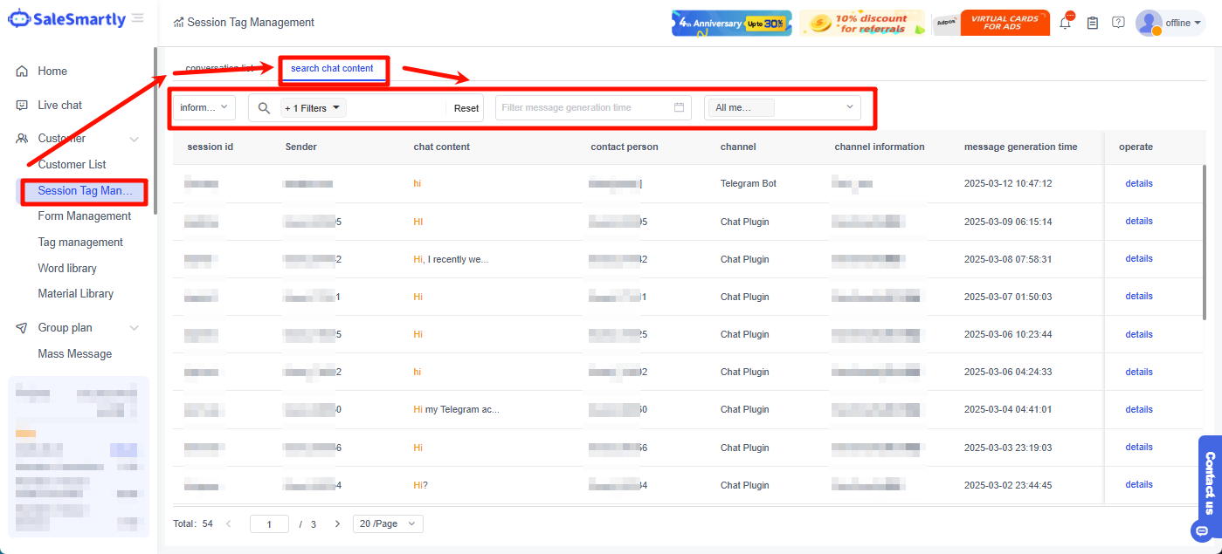
Task: Switch to search chat content tab
Action: (x=332, y=69)
